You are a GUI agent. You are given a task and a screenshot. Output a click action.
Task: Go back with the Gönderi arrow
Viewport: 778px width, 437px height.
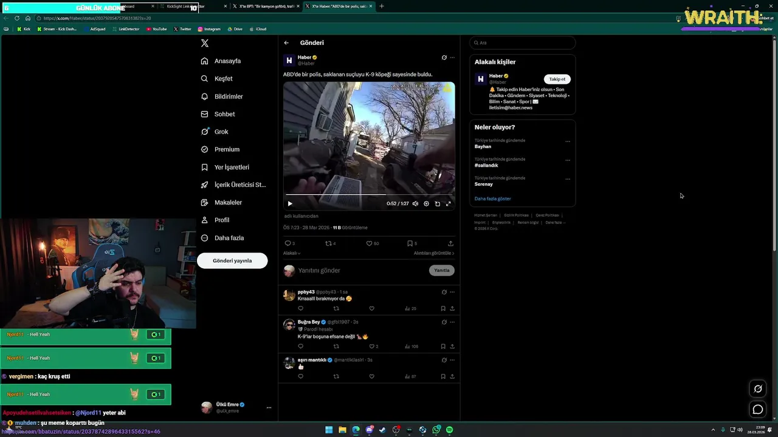pyautogui.click(x=286, y=42)
